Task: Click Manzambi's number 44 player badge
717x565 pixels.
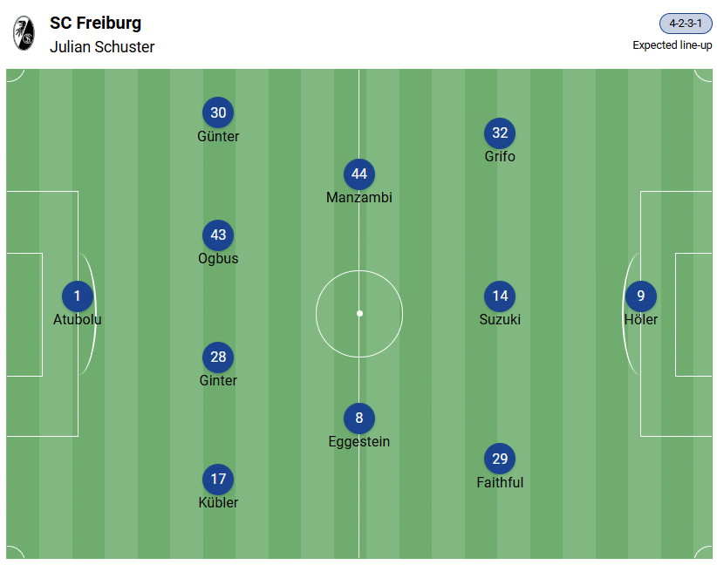Action: [359, 174]
